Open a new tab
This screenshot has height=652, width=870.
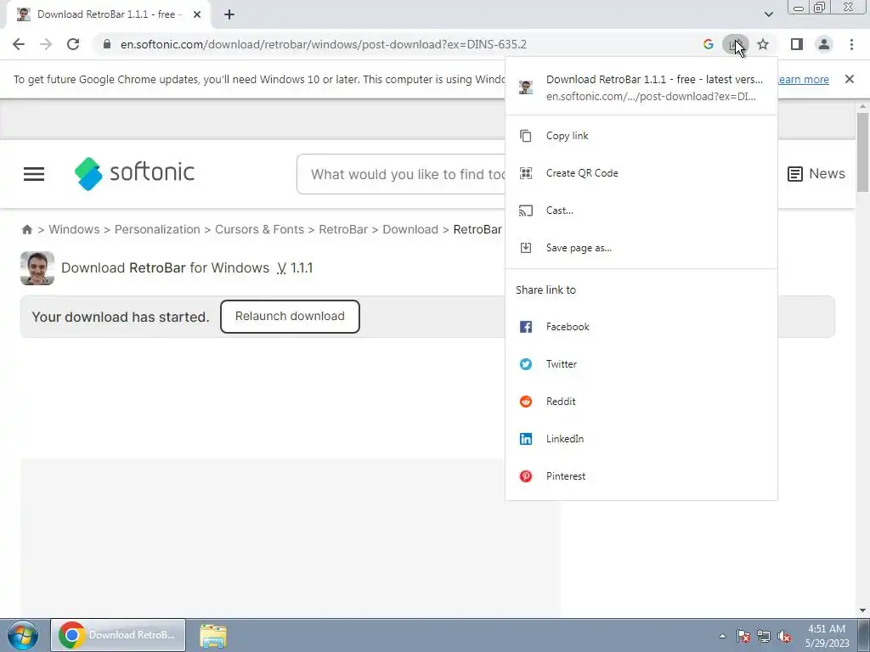click(x=229, y=15)
